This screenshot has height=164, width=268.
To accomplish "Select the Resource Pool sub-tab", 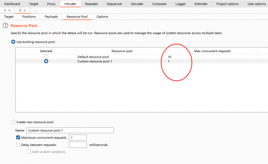I will tap(77, 16).
